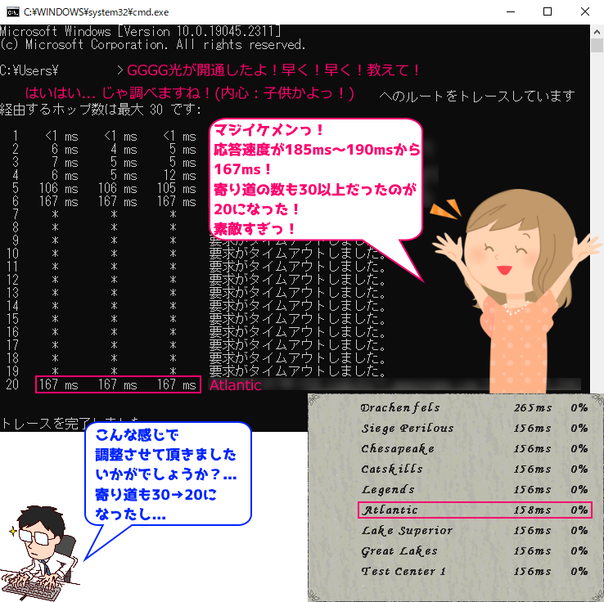
Task: Click the vertical scrollbar thumb
Action: (x=597, y=46)
